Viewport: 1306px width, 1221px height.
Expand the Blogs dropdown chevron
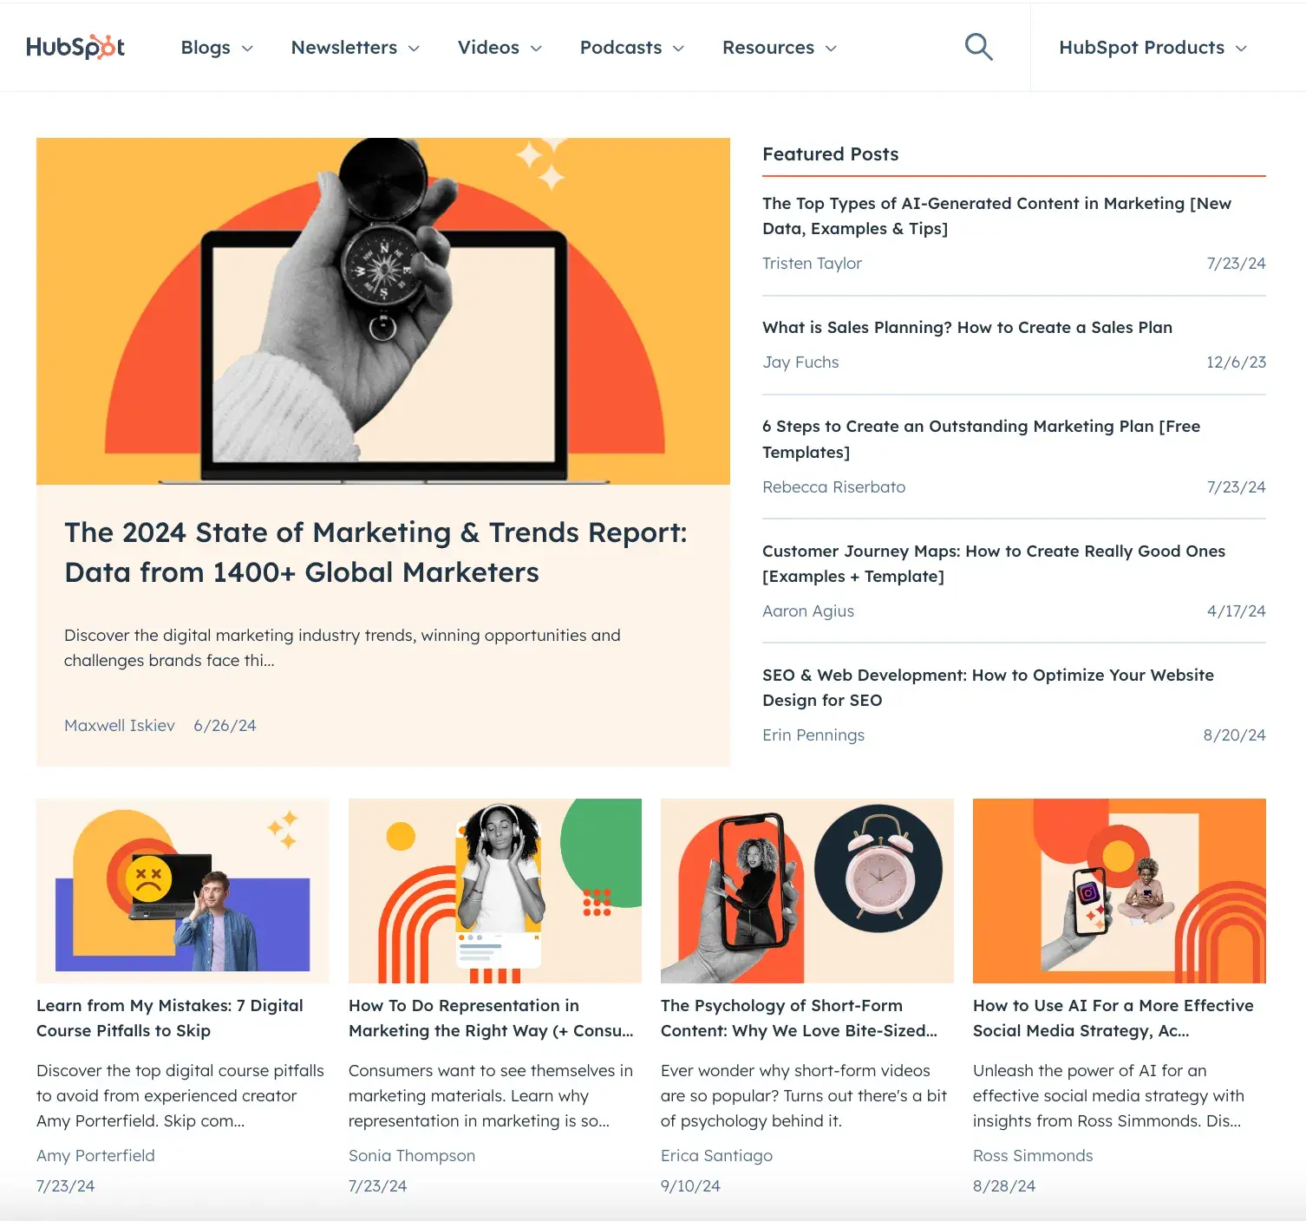pyautogui.click(x=247, y=49)
